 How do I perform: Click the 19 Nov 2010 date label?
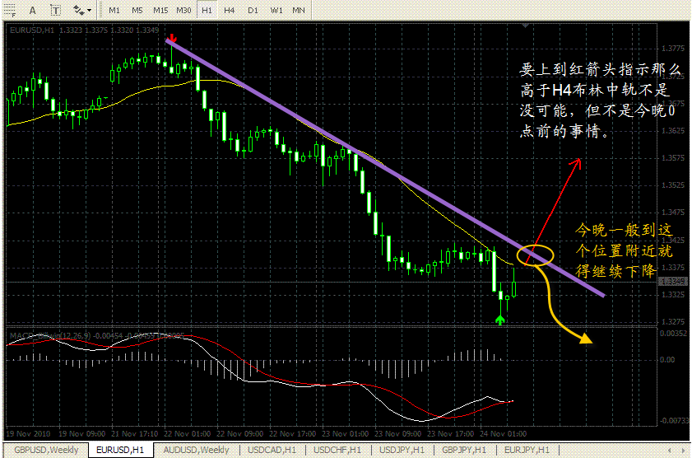pyautogui.click(x=28, y=434)
